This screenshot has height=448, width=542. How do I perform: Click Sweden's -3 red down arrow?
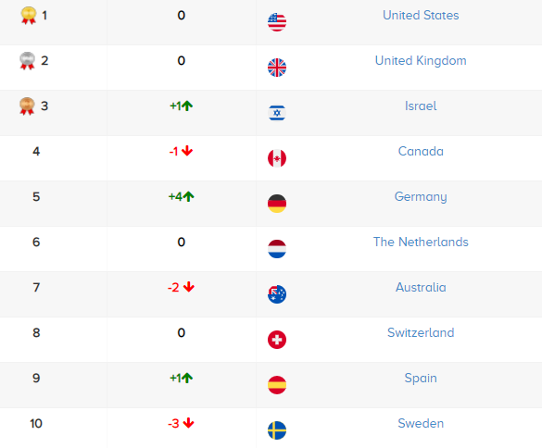pos(189,423)
